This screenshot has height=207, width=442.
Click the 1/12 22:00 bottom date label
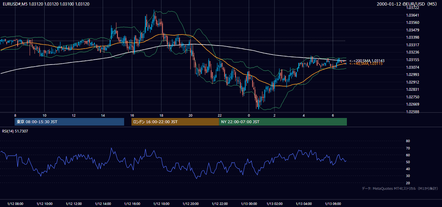(x=220, y=204)
